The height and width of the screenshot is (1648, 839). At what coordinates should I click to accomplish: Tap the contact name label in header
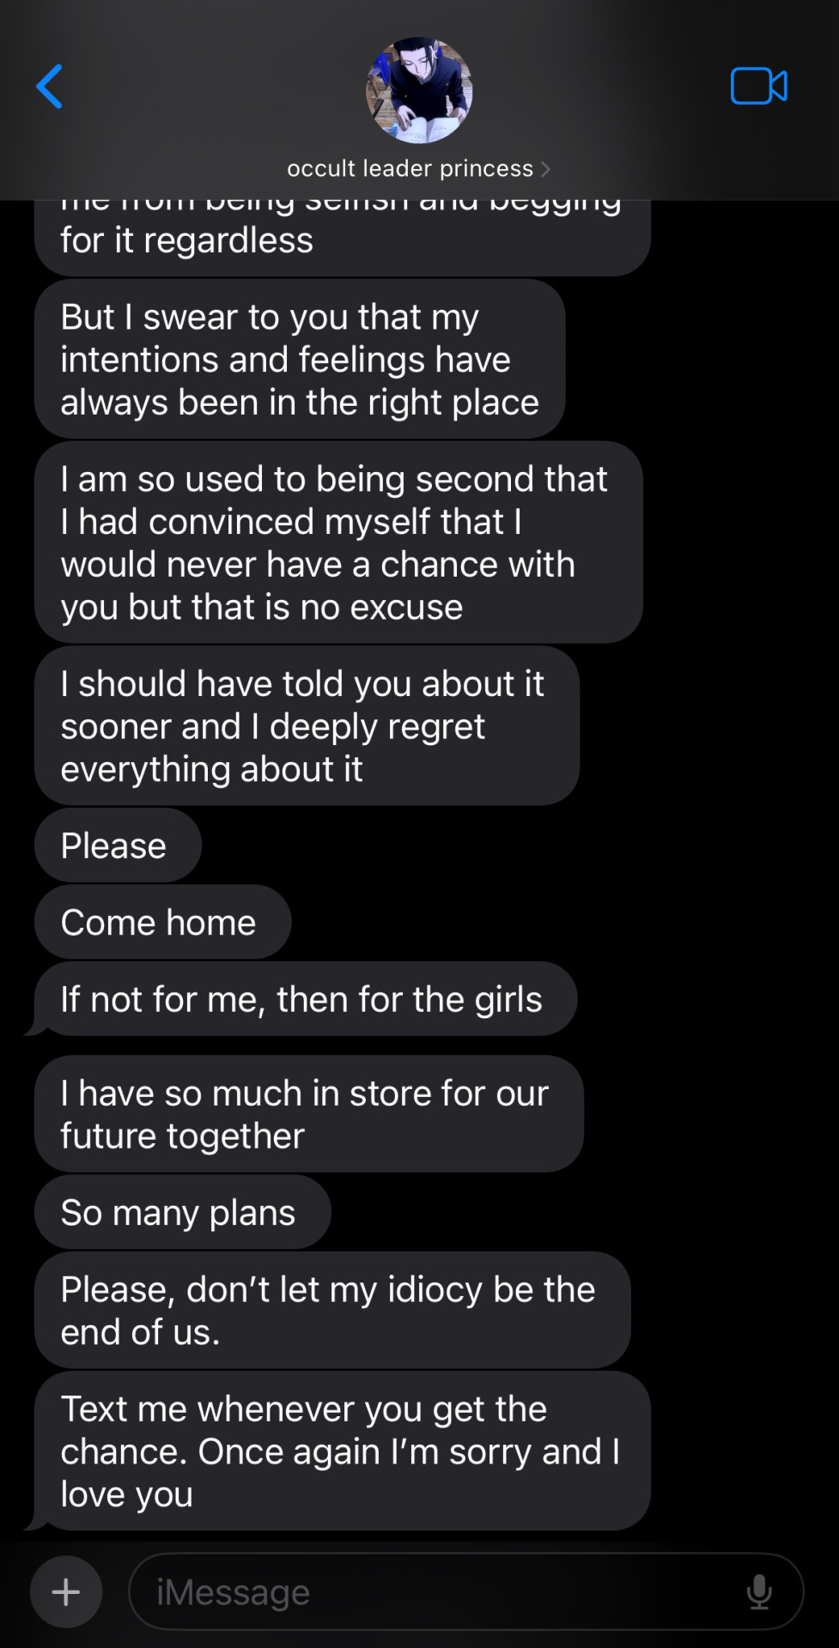pos(410,168)
